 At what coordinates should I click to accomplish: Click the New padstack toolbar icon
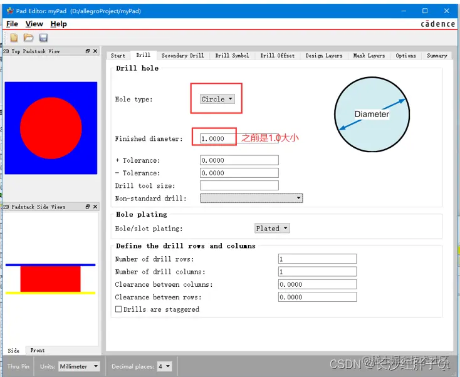14,38
